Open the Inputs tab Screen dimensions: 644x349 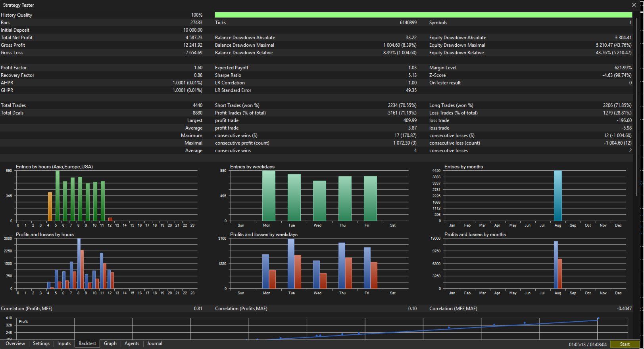pyautogui.click(x=64, y=343)
